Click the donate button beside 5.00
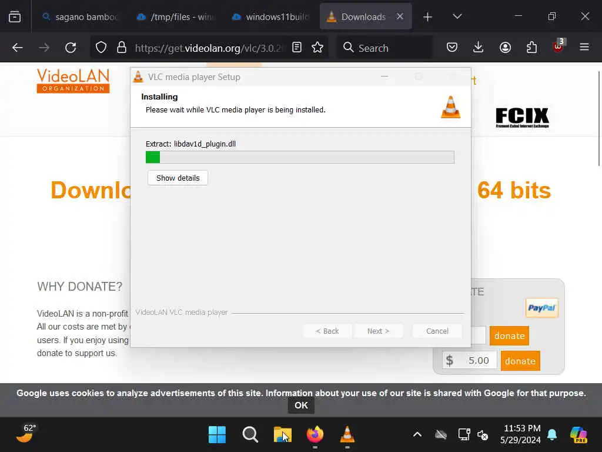 [x=520, y=361]
